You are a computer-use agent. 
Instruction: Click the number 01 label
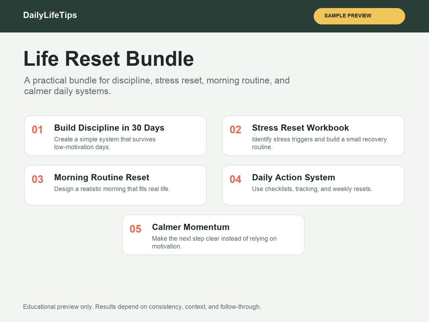pos(37,130)
